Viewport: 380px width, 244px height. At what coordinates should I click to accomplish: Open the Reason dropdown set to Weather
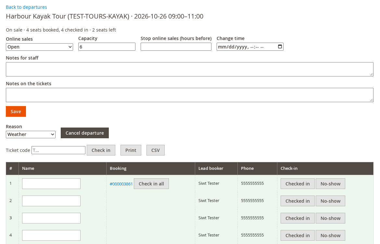[x=31, y=134]
